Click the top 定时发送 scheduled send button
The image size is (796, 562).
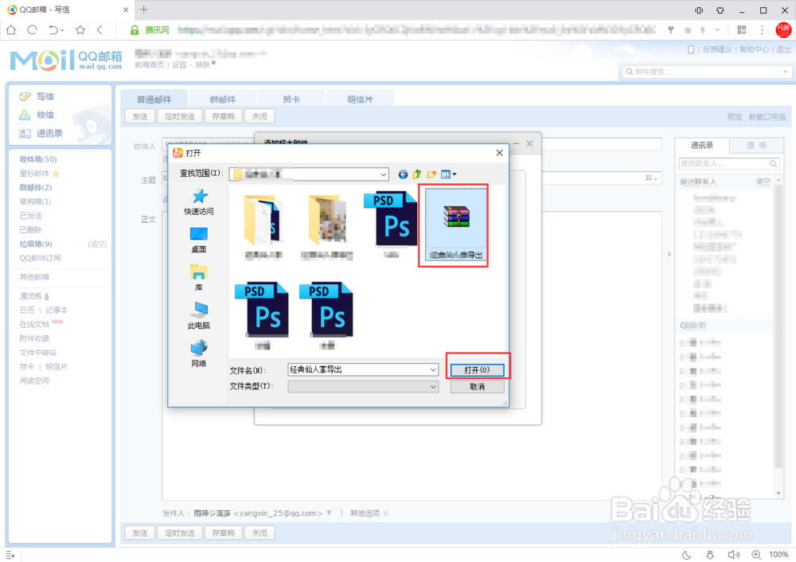pos(180,116)
